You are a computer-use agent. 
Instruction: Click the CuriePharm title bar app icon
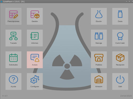(1, 1)
